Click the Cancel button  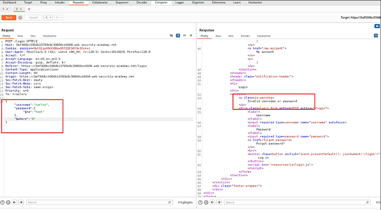(33, 17)
